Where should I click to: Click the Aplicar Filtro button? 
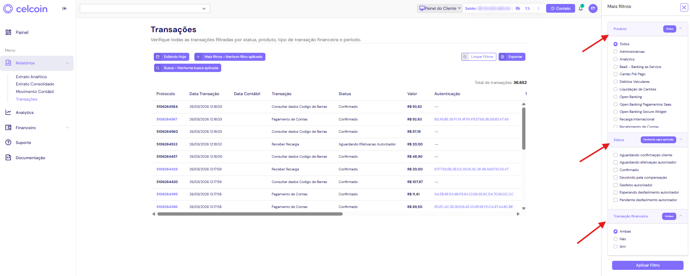tap(647, 265)
